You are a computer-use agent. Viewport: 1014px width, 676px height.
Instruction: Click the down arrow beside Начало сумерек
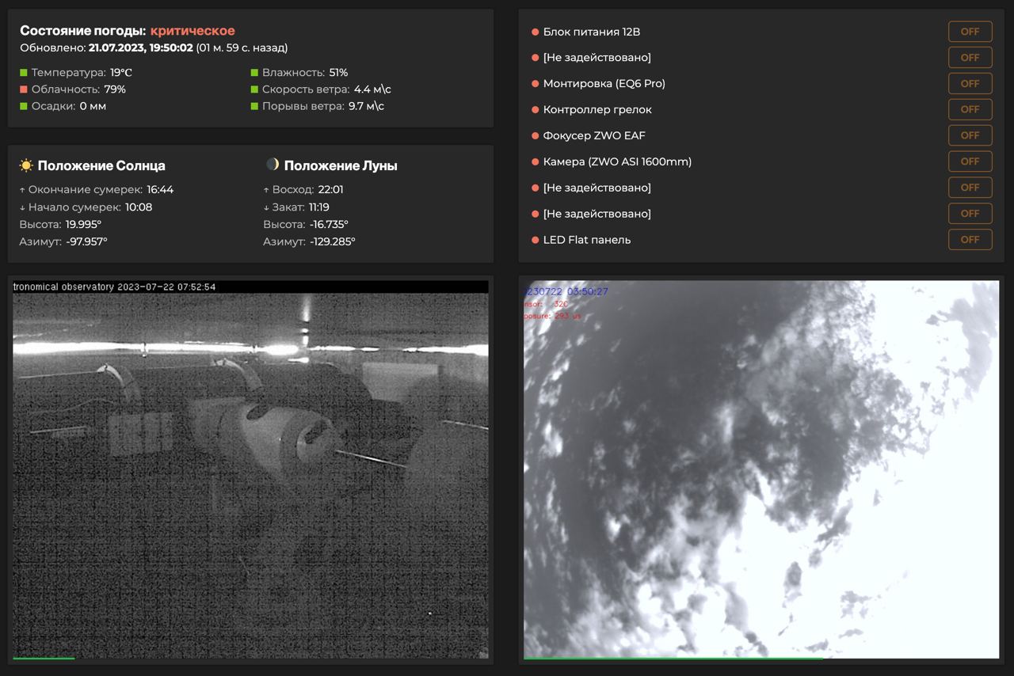(x=22, y=207)
